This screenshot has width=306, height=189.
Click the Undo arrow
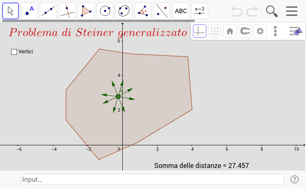237,11
